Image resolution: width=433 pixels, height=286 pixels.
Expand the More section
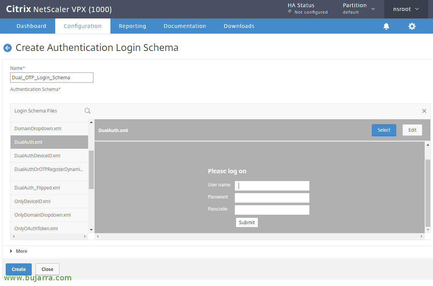19,251
